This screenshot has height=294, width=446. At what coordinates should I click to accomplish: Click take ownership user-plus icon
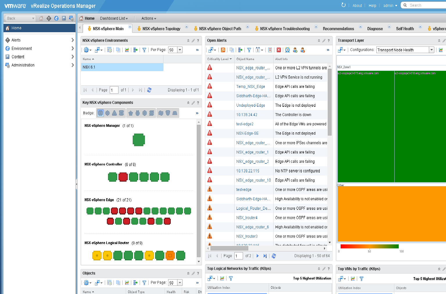(x=295, y=50)
